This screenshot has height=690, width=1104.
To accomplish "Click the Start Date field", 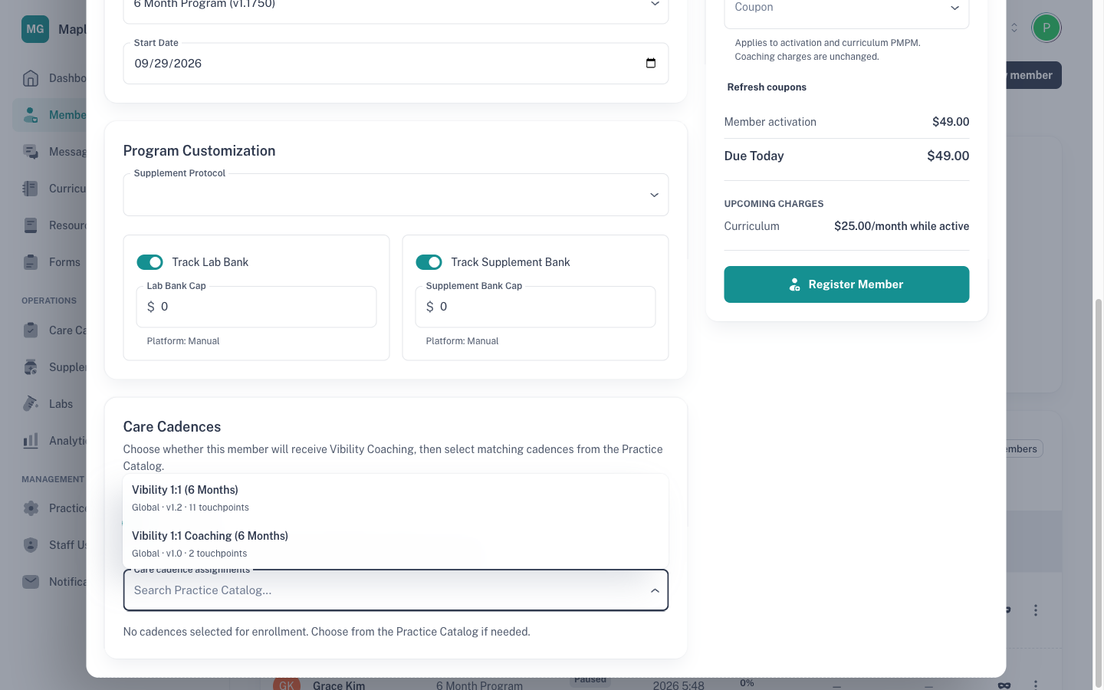I will (x=396, y=64).
